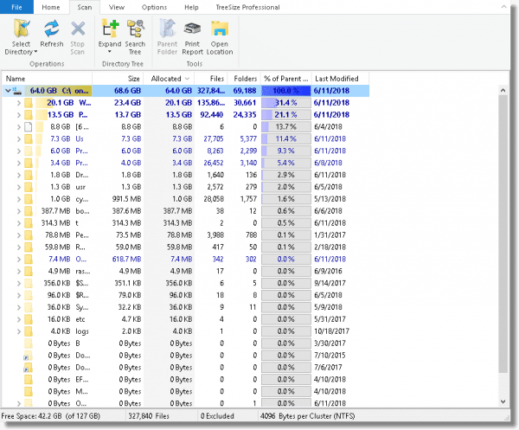Expand the 20.1 GB W... folder
519x430 pixels.
coord(19,103)
